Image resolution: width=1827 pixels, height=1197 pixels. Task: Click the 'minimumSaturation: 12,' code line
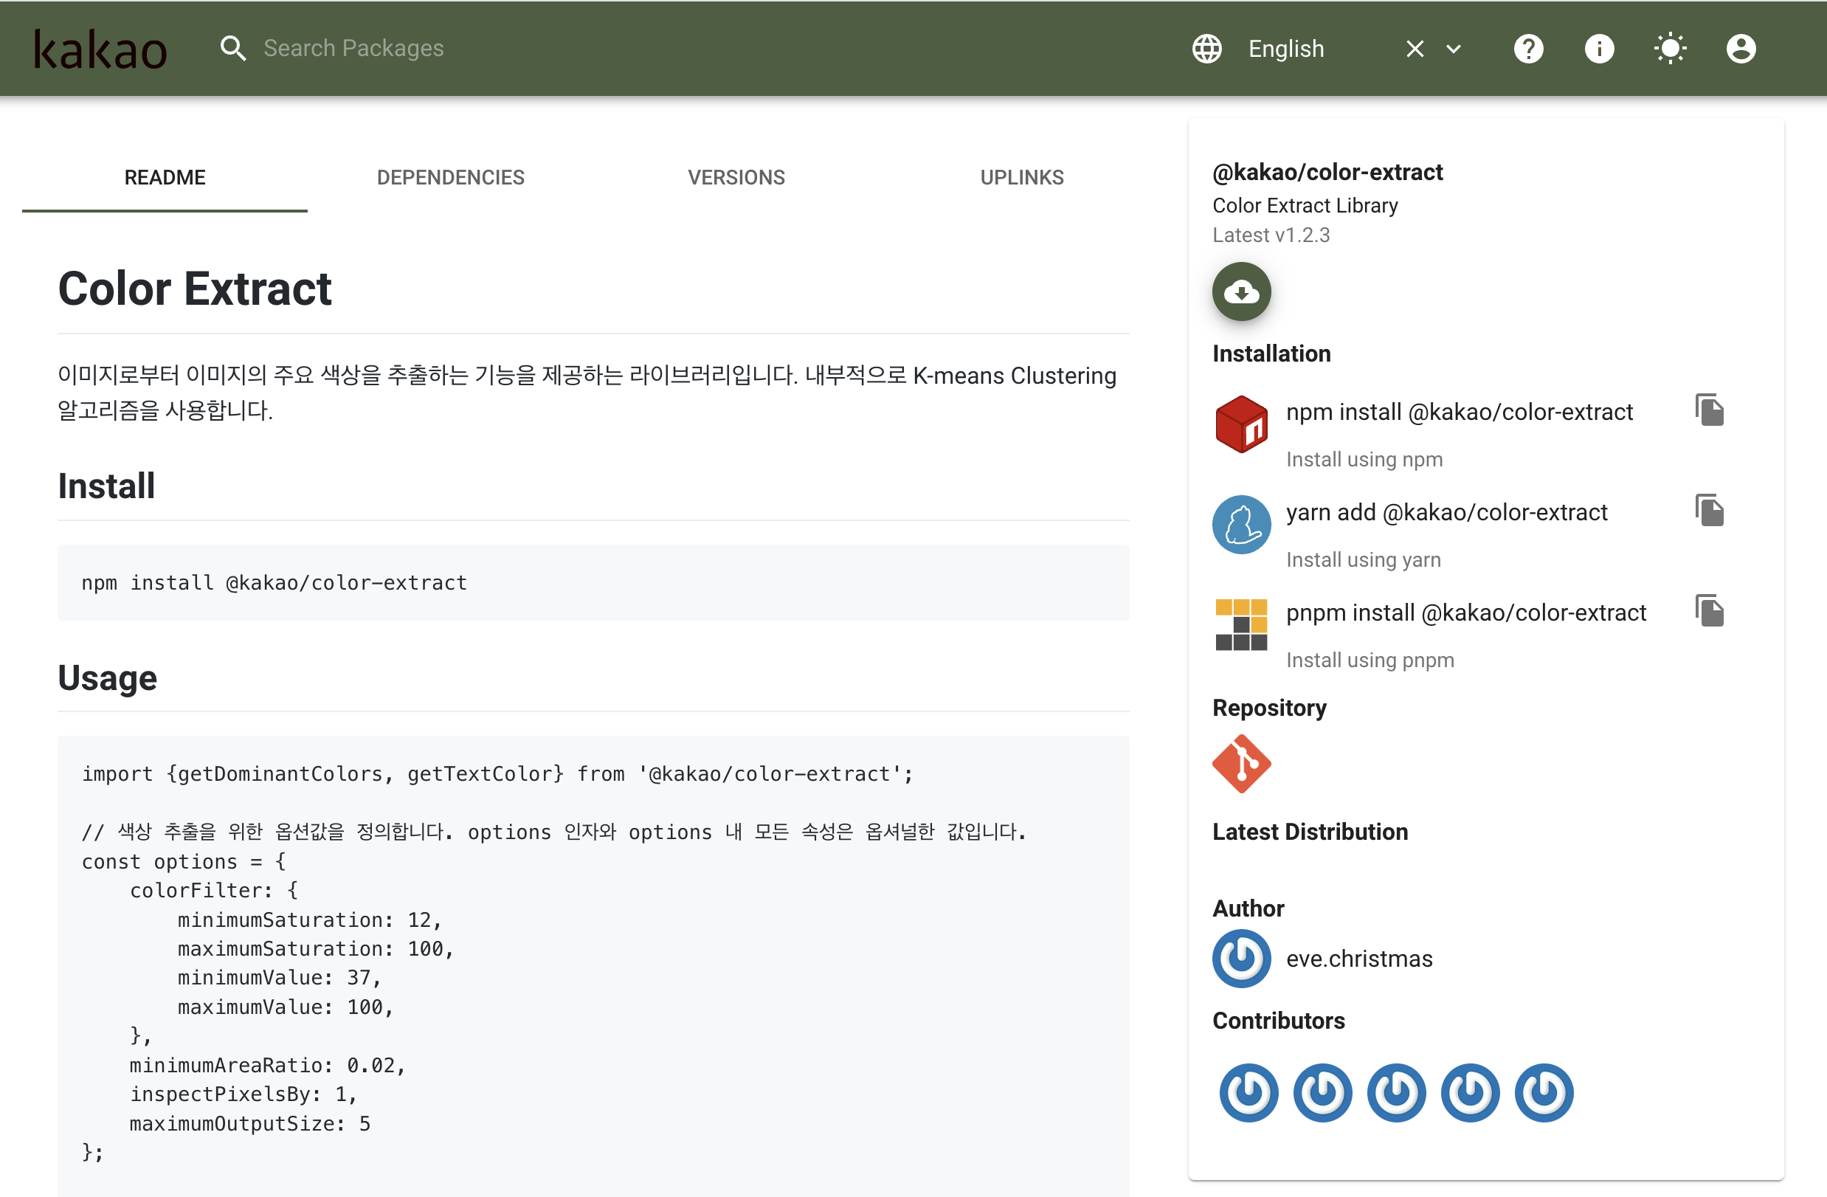point(309,920)
